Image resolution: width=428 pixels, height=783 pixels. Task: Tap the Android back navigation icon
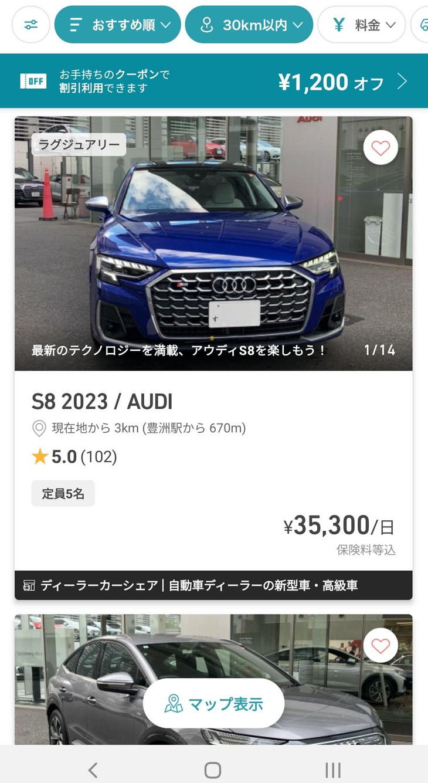93,770
